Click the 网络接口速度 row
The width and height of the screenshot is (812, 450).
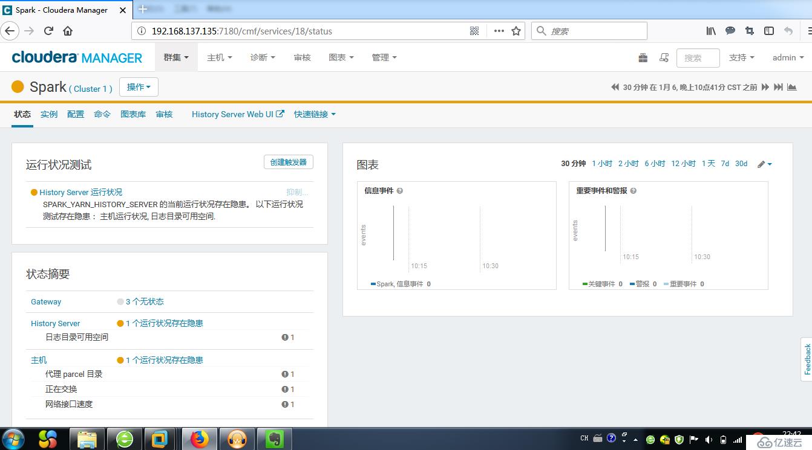point(170,404)
